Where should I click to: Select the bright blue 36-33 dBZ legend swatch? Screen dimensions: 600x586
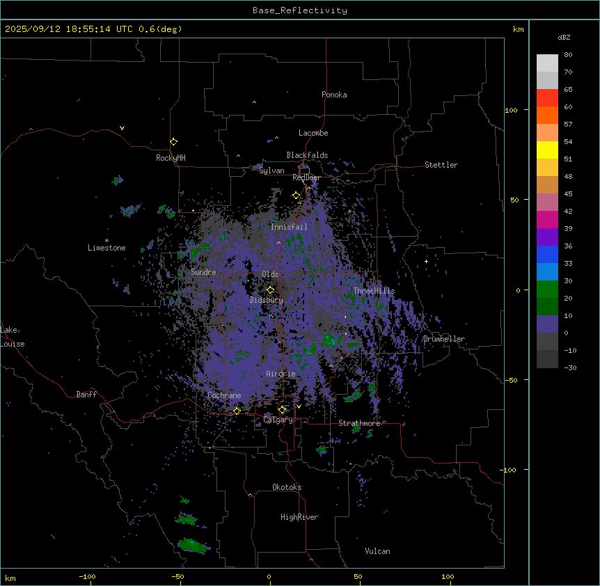pyautogui.click(x=547, y=254)
